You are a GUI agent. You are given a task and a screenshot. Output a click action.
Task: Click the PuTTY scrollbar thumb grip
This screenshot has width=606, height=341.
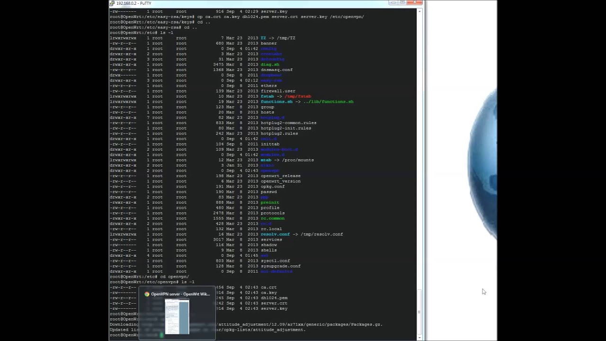click(x=419, y=312)
